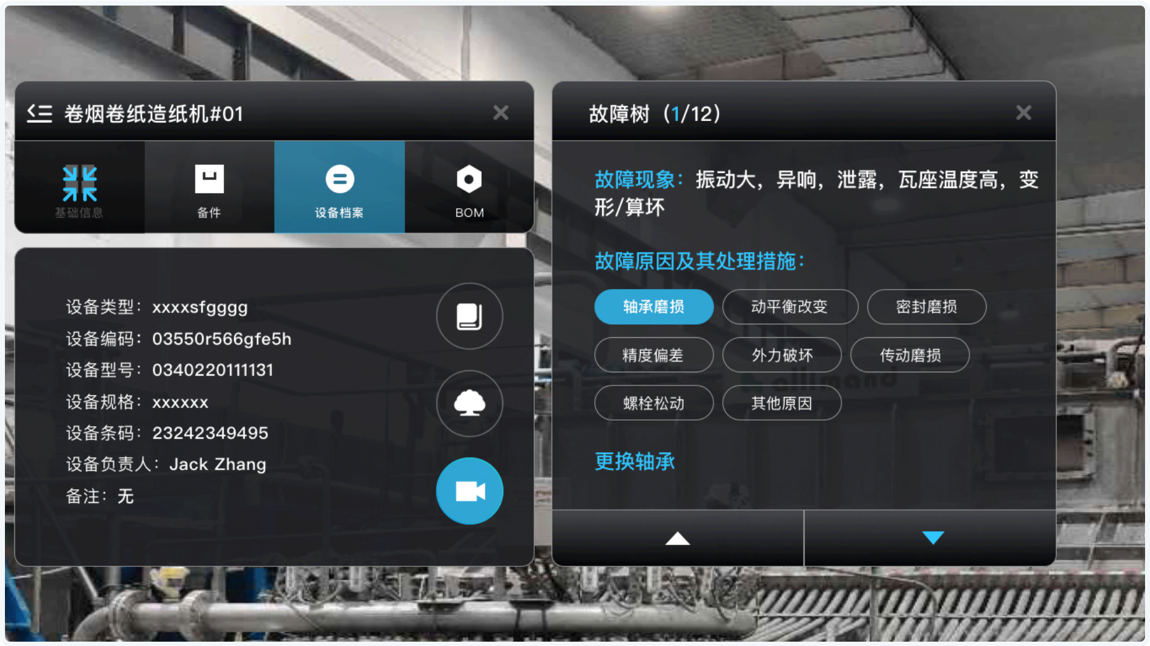Choose the 精度偏差 cause chip
Image resolution: width=1150 pixels, height=646 pixels.
pos(654,355)
